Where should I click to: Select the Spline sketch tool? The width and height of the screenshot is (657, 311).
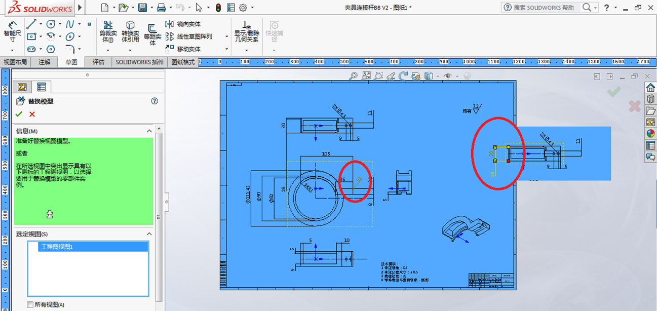click(70, 24)
